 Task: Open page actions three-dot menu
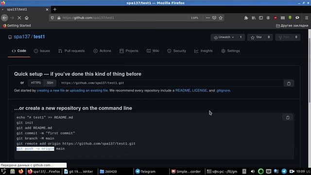click(207, 17)
